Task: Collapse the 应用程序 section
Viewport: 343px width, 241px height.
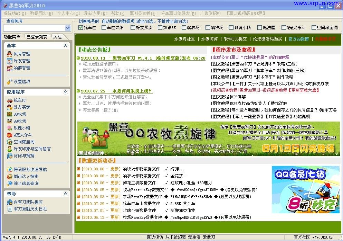Action: (x=65, y=92)
